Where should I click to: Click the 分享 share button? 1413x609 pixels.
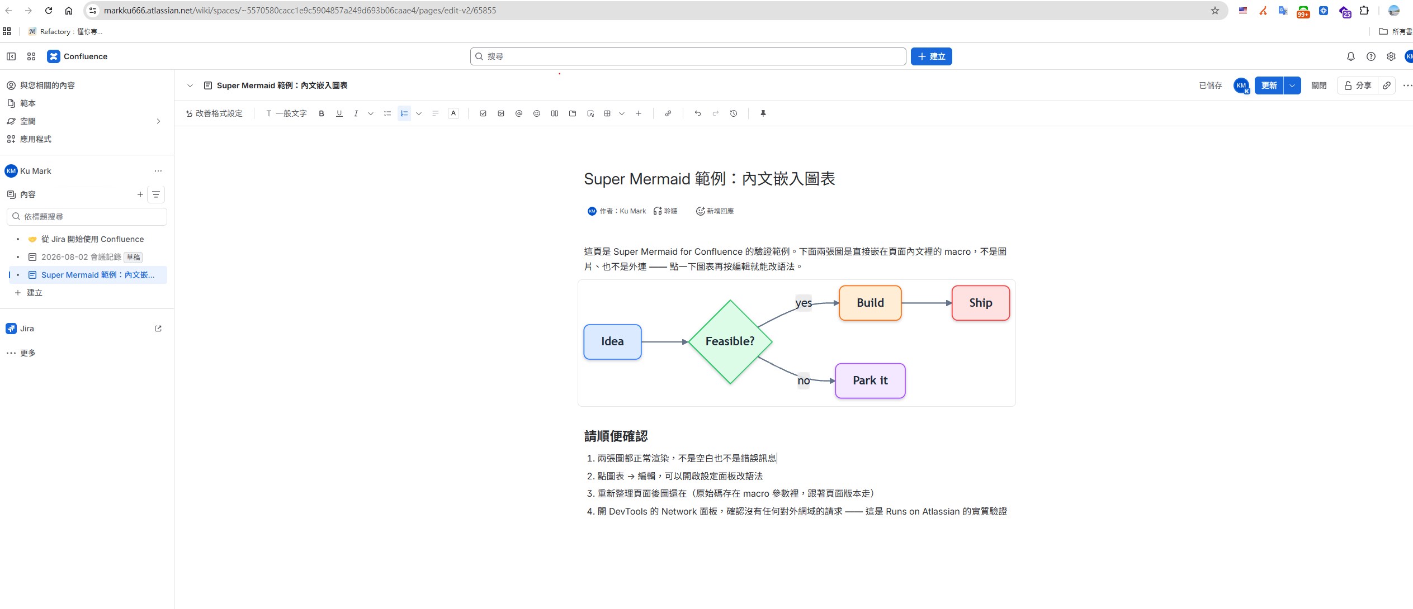[x=1358, y=85]
